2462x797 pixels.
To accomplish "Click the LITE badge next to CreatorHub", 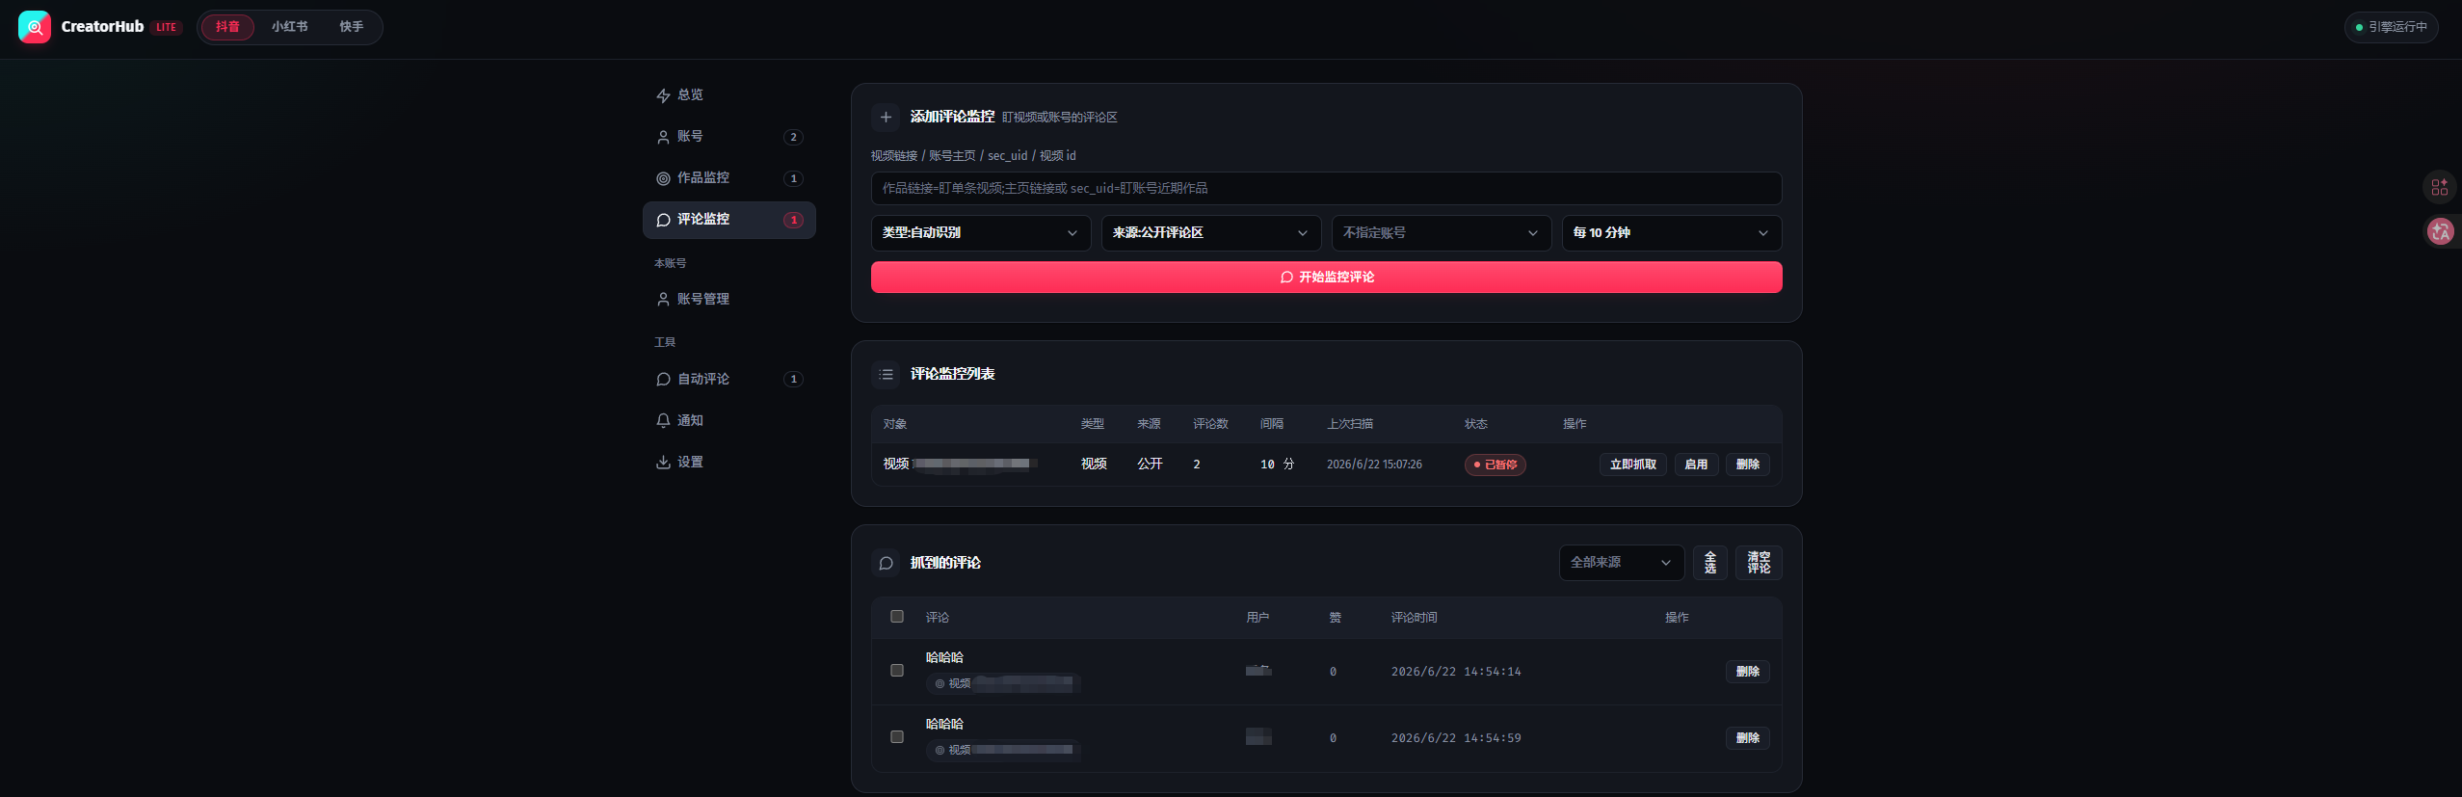I will point(166,28).
